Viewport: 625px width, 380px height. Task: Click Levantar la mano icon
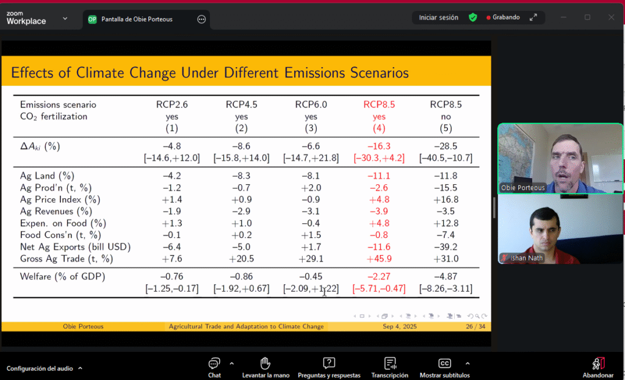[x=265, y=364]
